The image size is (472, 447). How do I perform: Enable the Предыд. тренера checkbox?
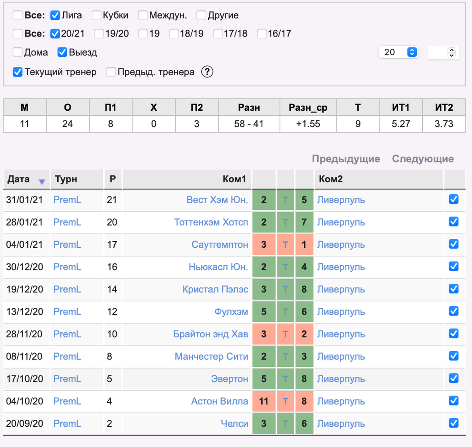coord(111,72)
